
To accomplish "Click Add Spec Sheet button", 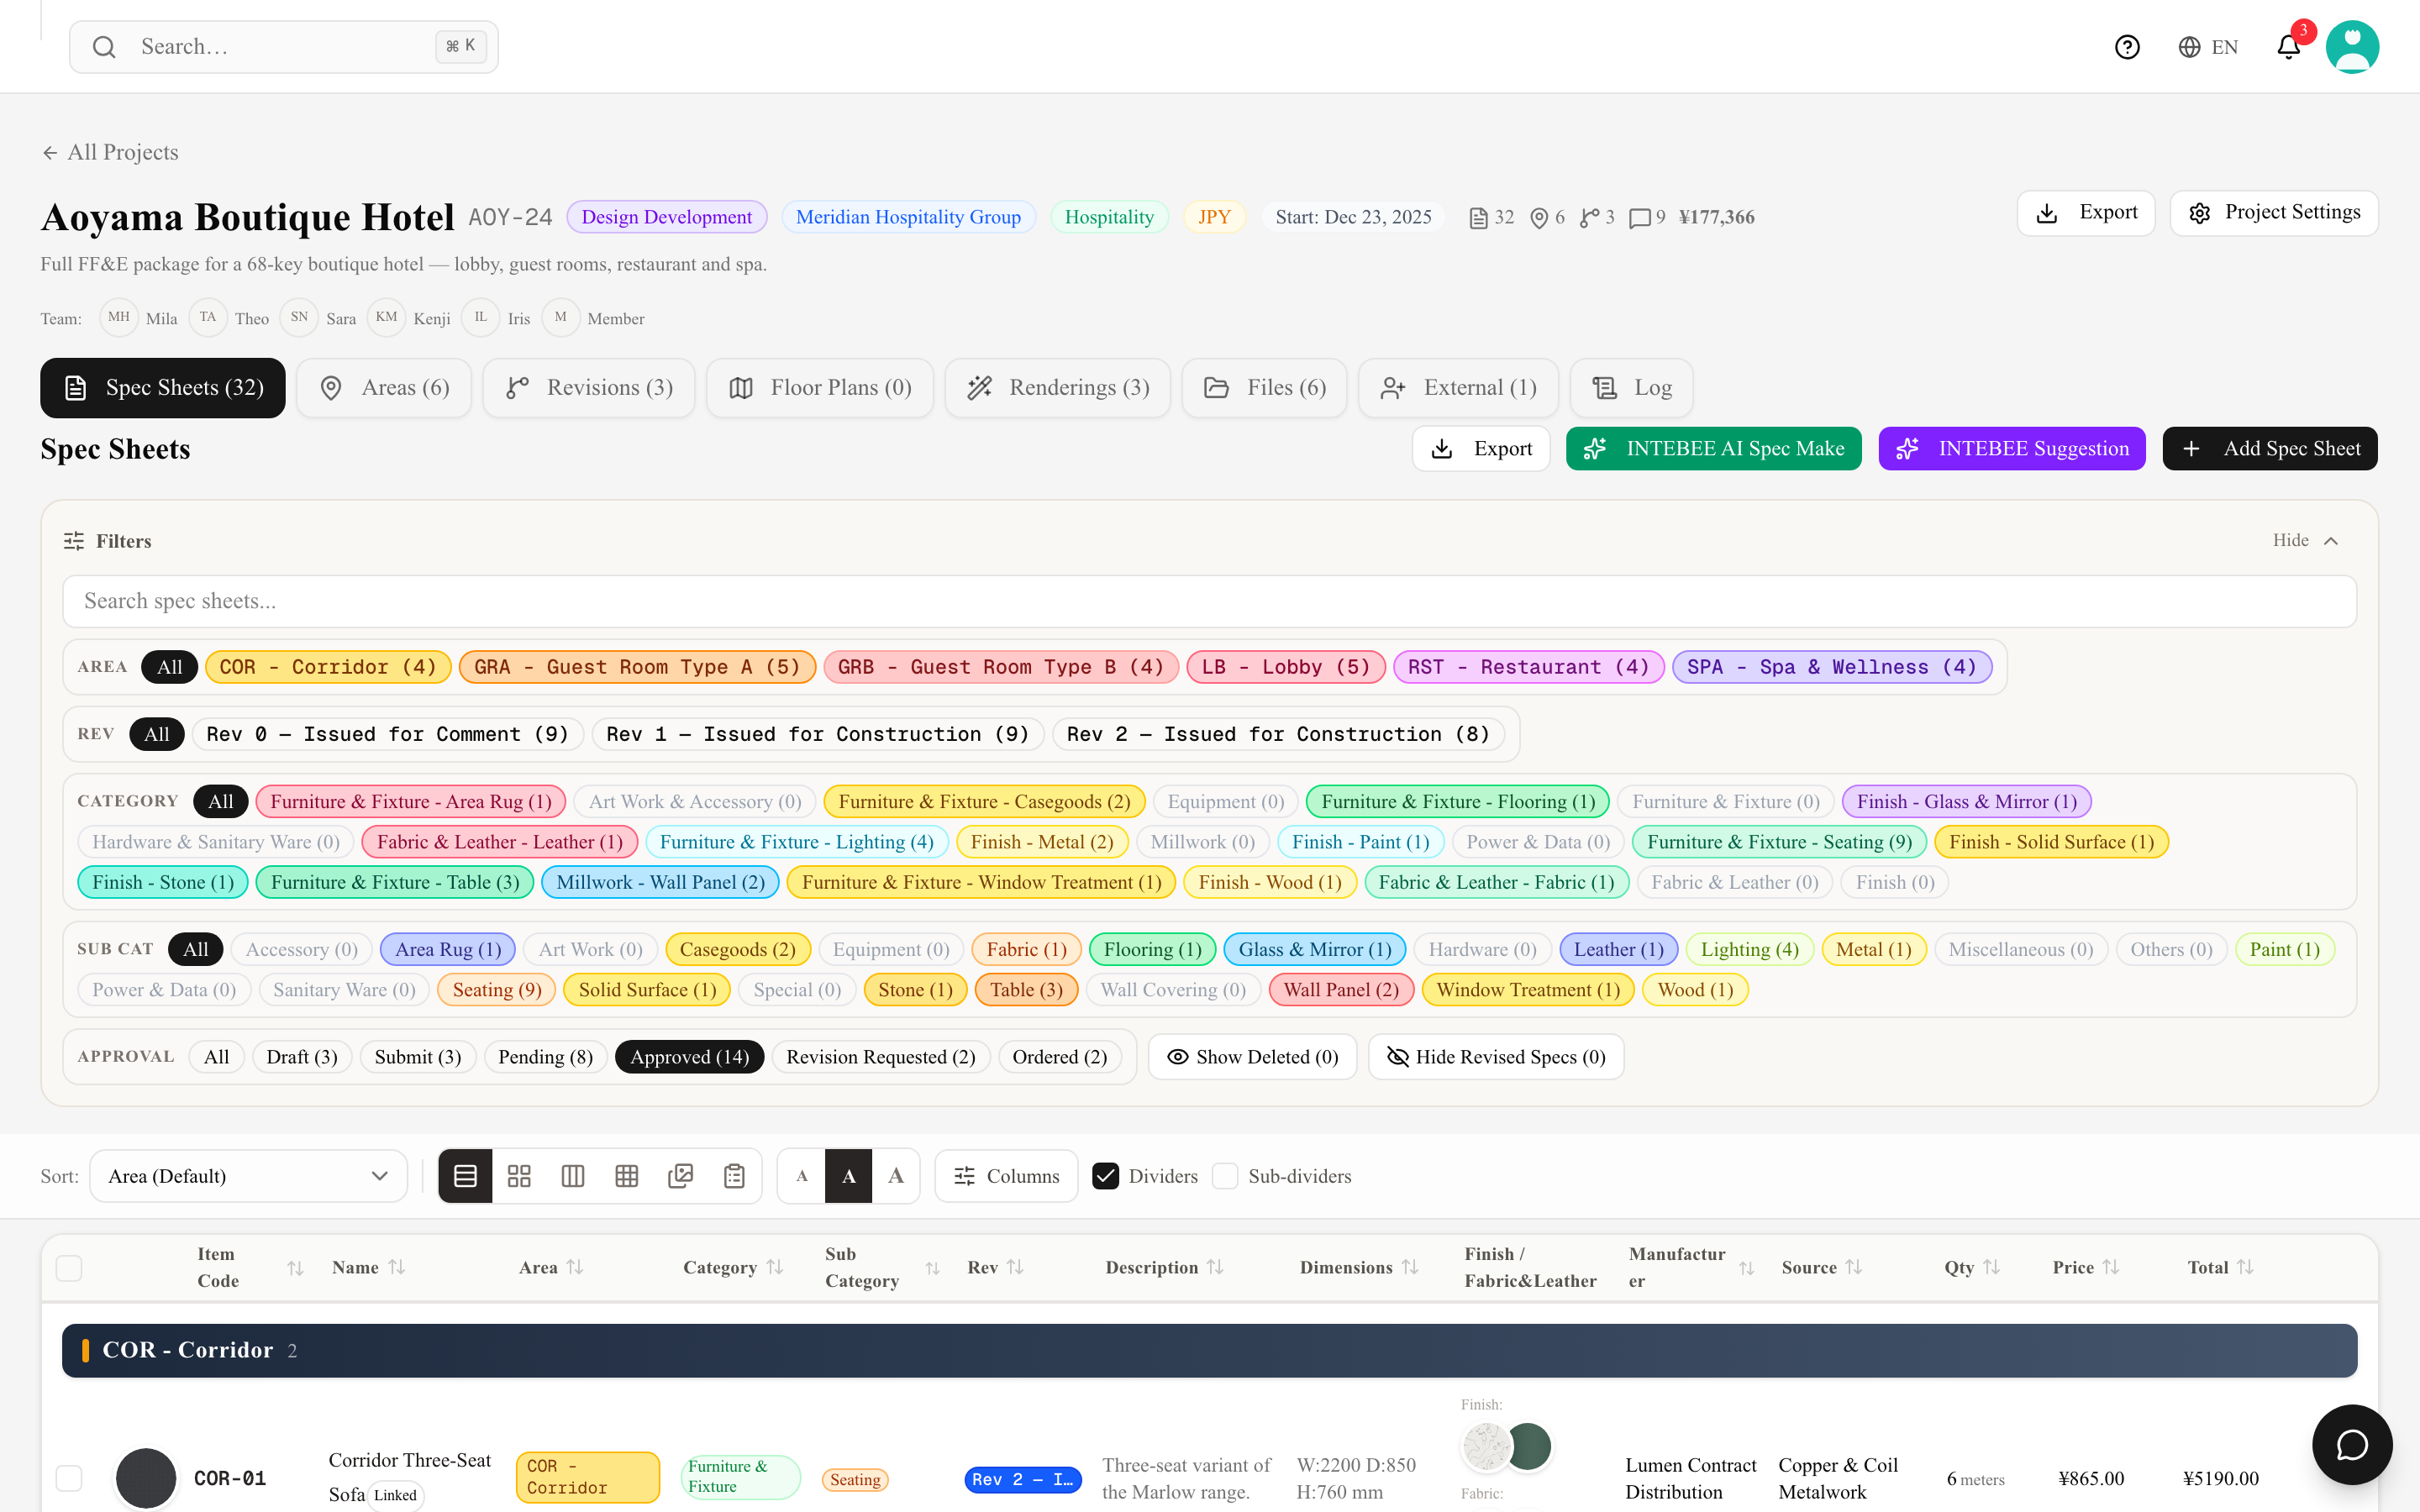I will click(2270, 449).
